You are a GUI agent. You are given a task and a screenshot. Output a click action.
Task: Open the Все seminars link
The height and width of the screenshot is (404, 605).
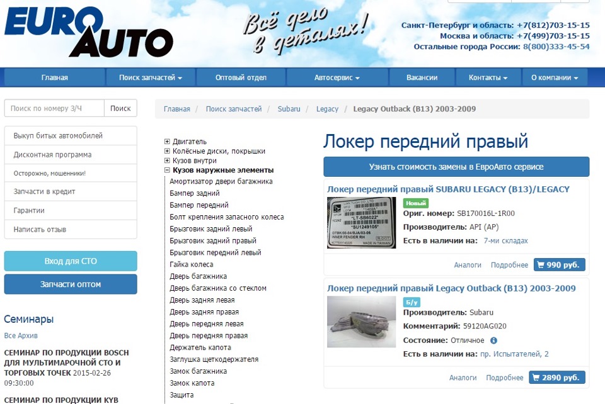point(9,335)
